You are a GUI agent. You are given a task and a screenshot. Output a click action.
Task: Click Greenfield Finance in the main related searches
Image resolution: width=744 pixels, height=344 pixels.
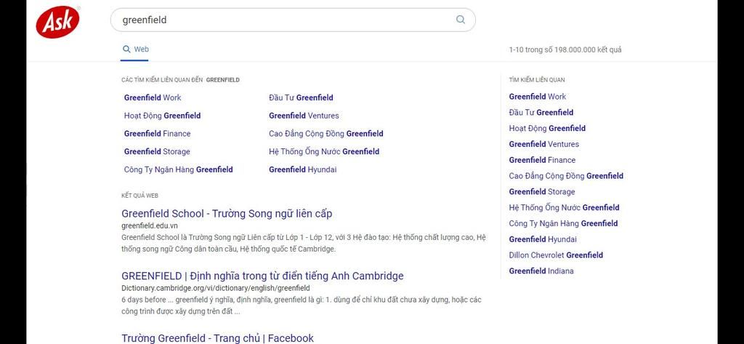pyautogui.click(x=157, y=134)
